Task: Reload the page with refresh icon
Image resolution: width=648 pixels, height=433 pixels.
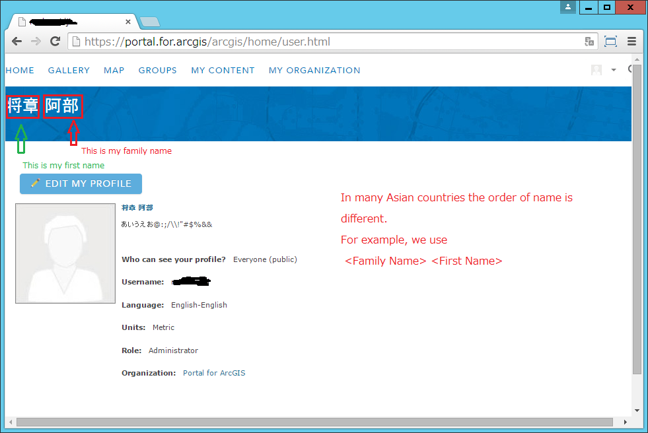Action: tap(55, 42)
